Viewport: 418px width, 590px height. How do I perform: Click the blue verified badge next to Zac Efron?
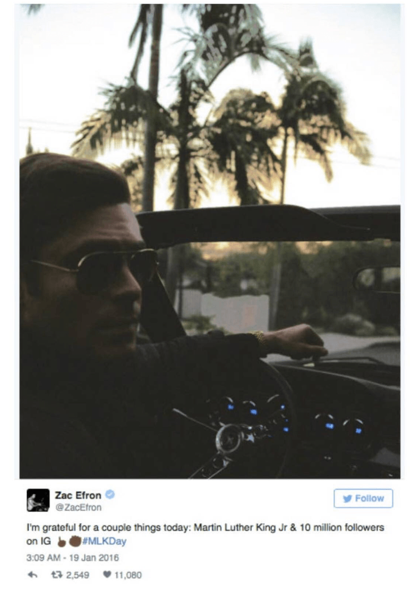pyautogui.click(x=109, y=494)
